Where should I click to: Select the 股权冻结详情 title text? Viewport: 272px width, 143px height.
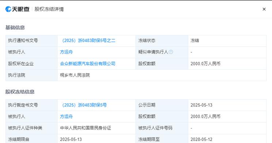(x=49, y=9)
